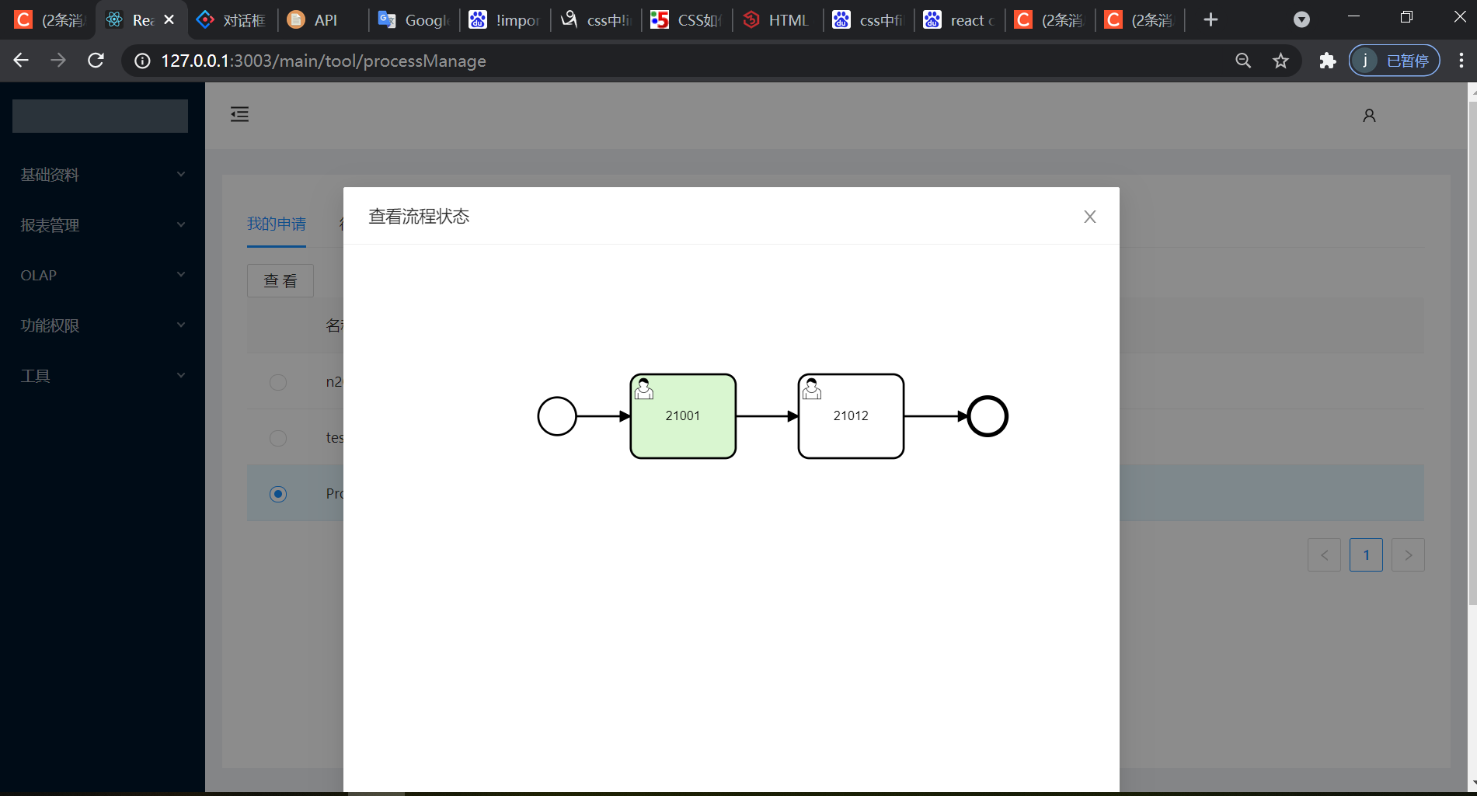Select the radio button in the n2 row
1477x796 pixels.
click(x=277, y=382)
